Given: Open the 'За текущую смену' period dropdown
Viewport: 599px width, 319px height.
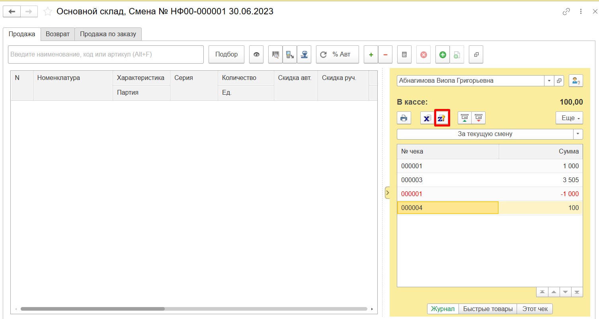Looking at the screenshot, I should (578, 134).
